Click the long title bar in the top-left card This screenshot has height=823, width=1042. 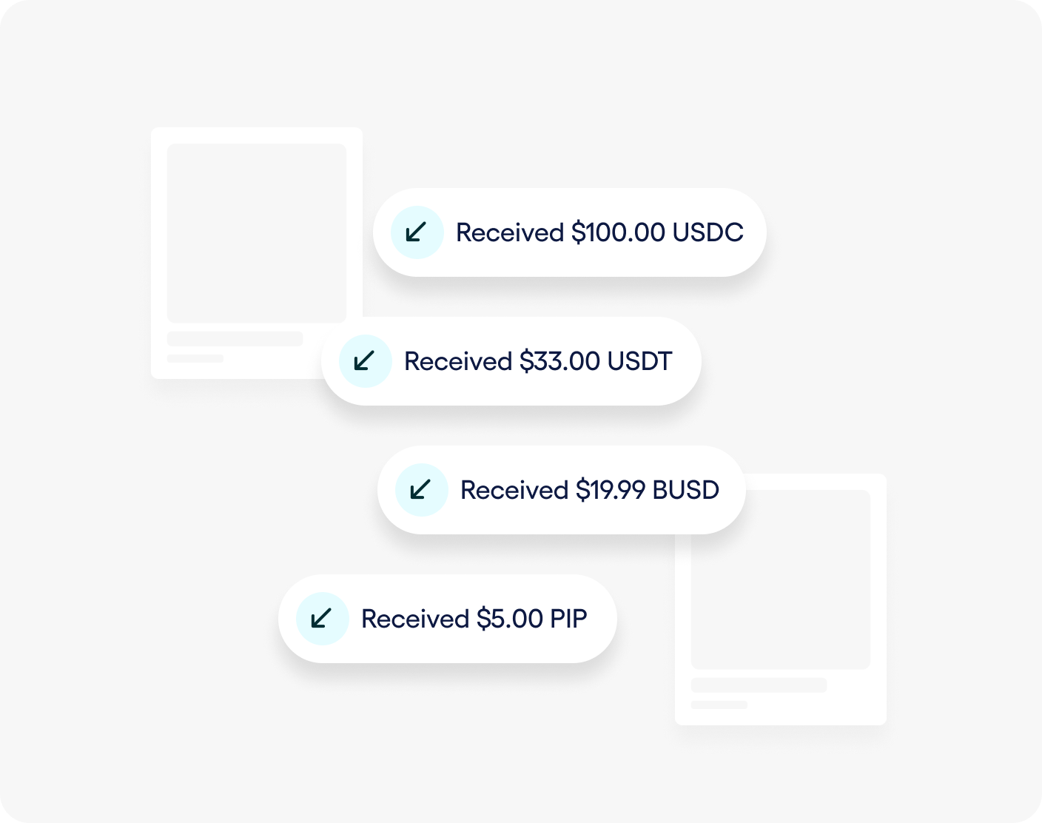(x=235, y=339)
